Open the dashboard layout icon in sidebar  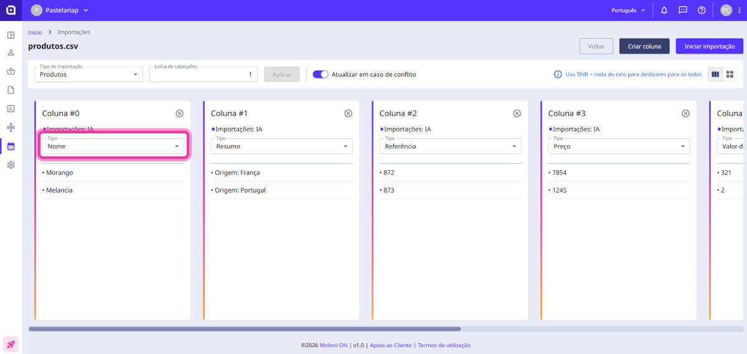11,35
